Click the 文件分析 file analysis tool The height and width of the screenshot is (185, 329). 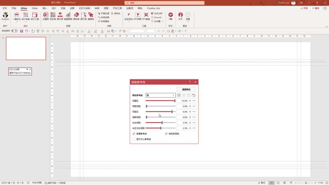tap(157, 13)
